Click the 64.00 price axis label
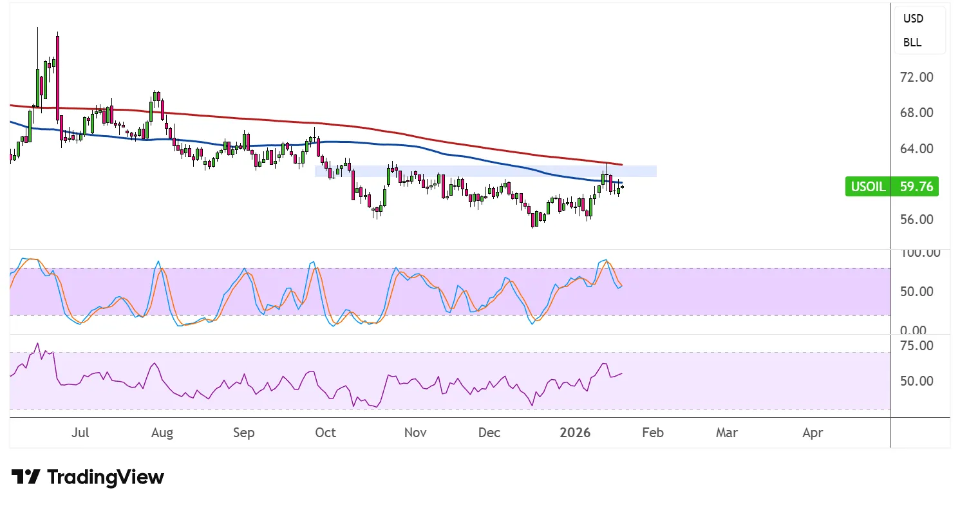 [x=916, y=149]
